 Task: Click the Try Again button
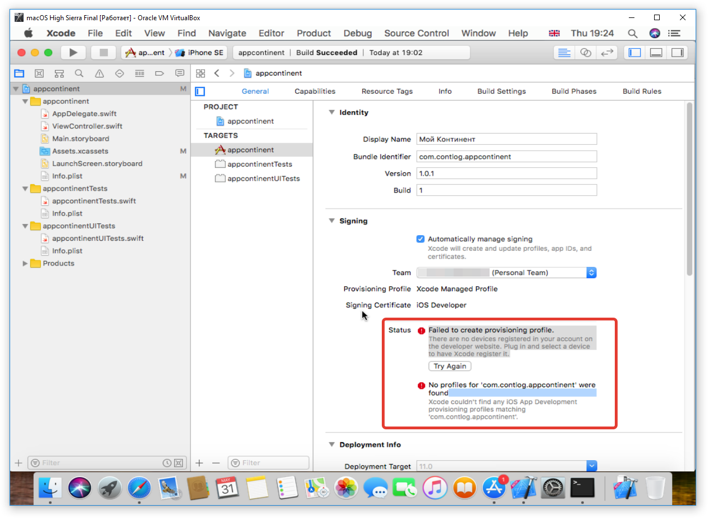point(450,366)
